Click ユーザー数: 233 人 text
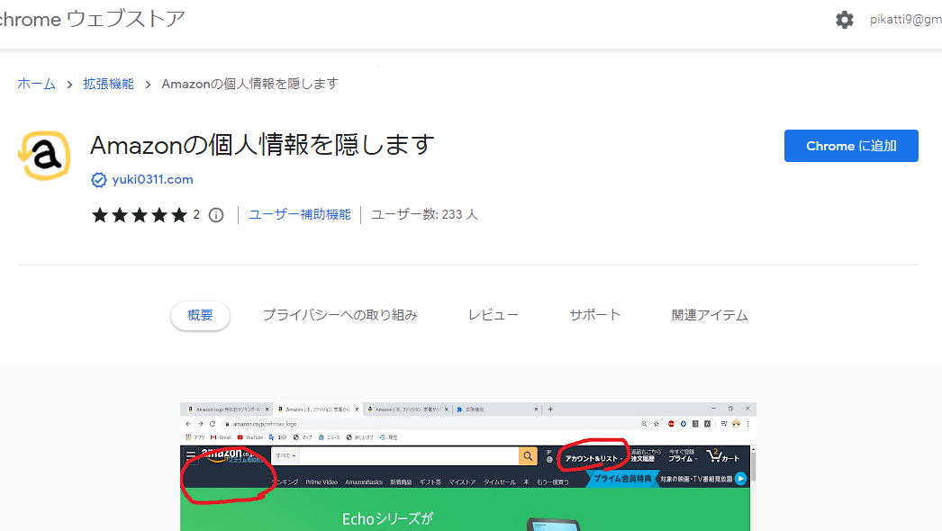Image resolution: width=942 pixels, height=531 pixels. [x=424, y=214]
